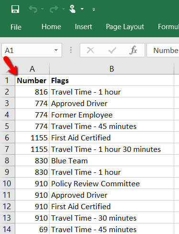Image resolution: width=179 pixels, height=234 pixels.
Task: Select column B header
Action: (x=112, y=69)
